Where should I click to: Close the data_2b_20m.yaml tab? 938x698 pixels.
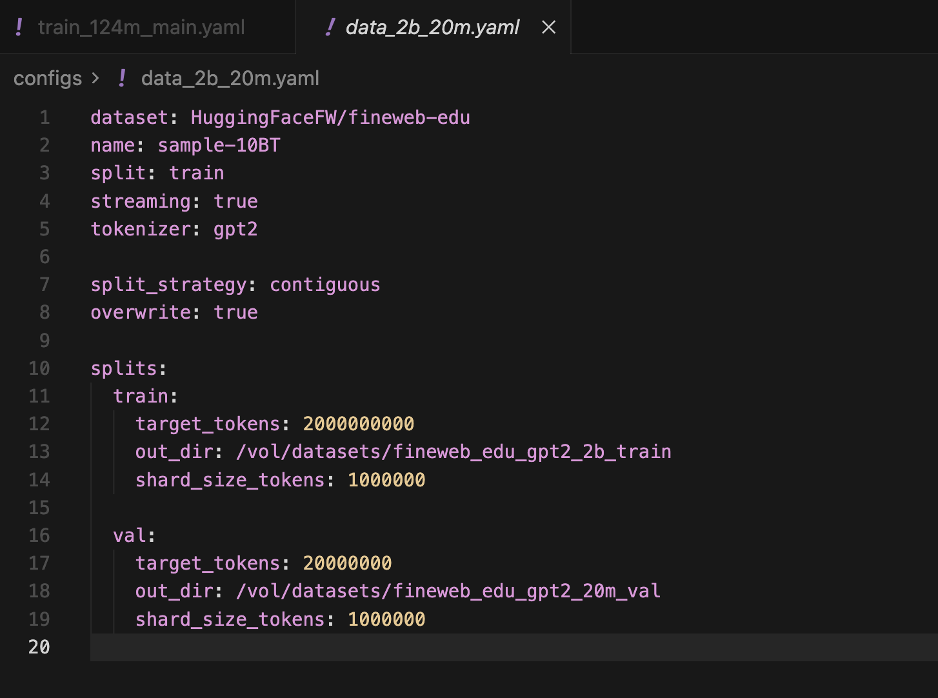(549, 27)
